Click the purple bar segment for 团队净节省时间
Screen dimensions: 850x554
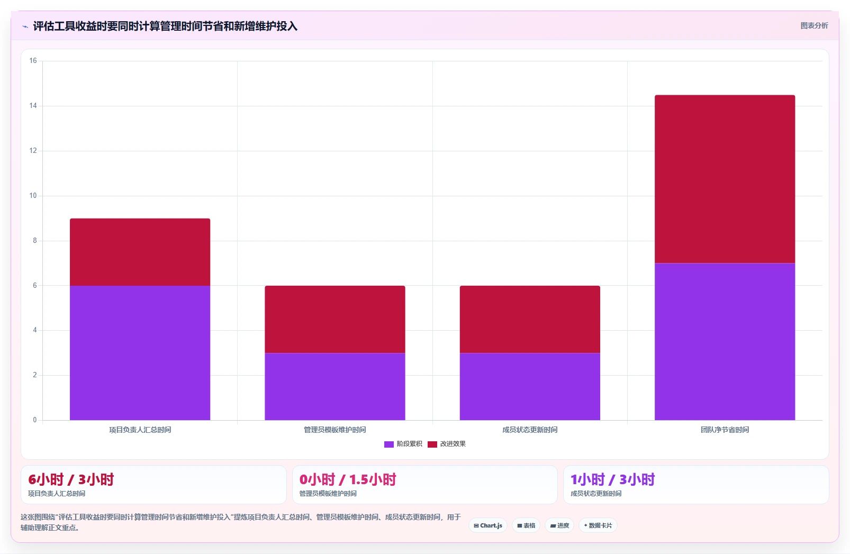pos(725,341)
